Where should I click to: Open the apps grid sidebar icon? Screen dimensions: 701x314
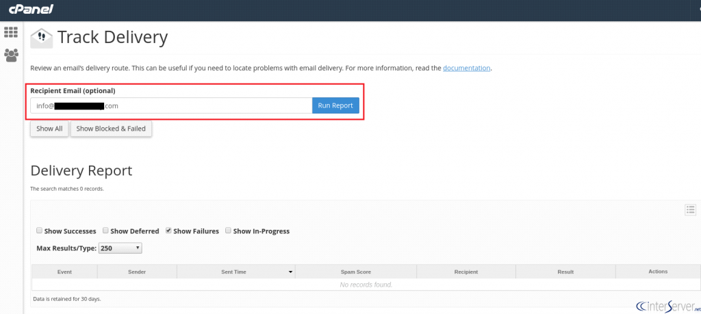tap(11, 32)
